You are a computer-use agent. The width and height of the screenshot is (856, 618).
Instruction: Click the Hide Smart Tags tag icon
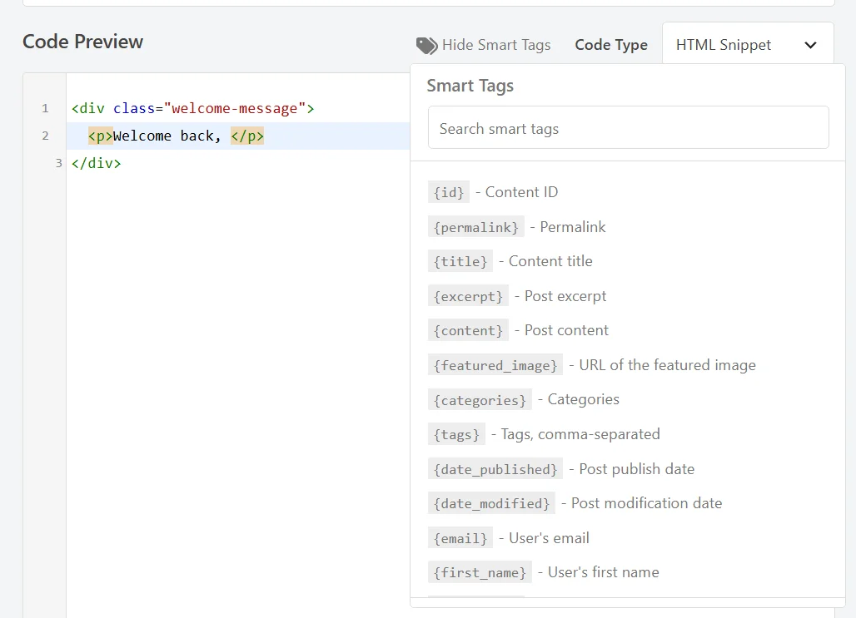[426, 45]
